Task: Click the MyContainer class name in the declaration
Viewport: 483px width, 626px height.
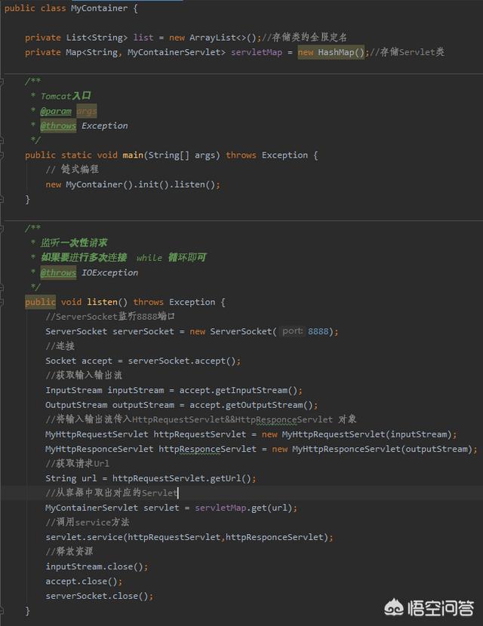Action: 99,8
